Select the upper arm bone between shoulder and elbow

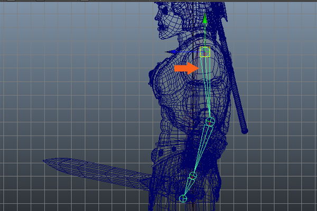[x=207, y=87]
